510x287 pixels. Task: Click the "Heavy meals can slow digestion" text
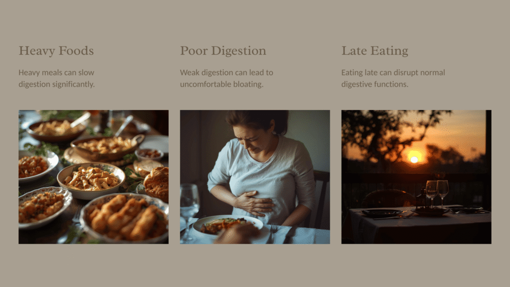tap(57, 78)
